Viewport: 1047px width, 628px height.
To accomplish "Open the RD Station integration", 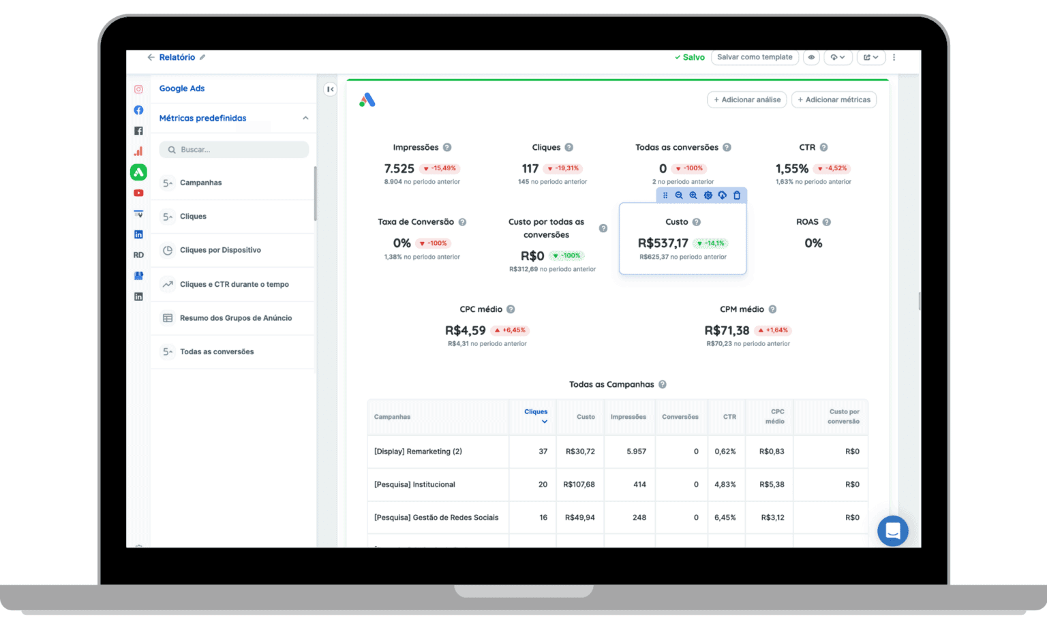I will [138, 254].
